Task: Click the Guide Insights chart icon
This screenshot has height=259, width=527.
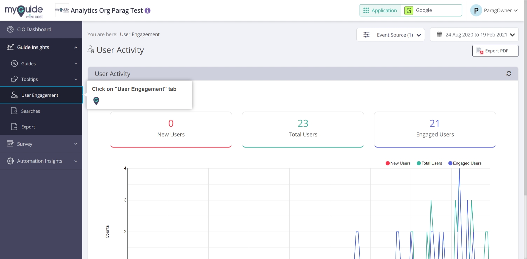Action: coord(10,47)
